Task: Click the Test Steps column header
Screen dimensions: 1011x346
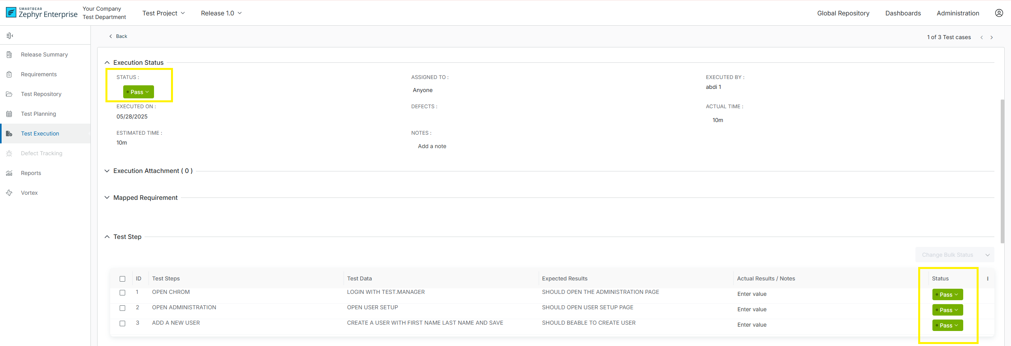Action: pyautogui.click(x=166, y=278)
